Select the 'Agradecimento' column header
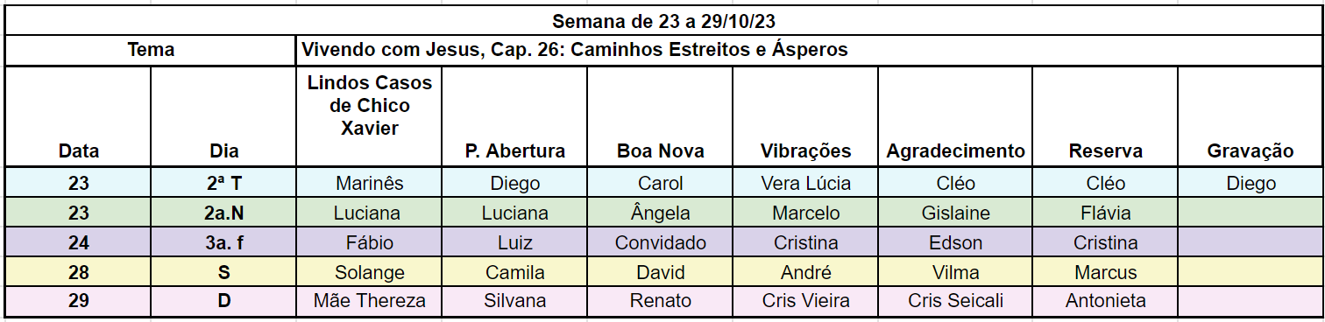Image resolution: width=1325 pixels, height=322 pixels. [955, 116]
